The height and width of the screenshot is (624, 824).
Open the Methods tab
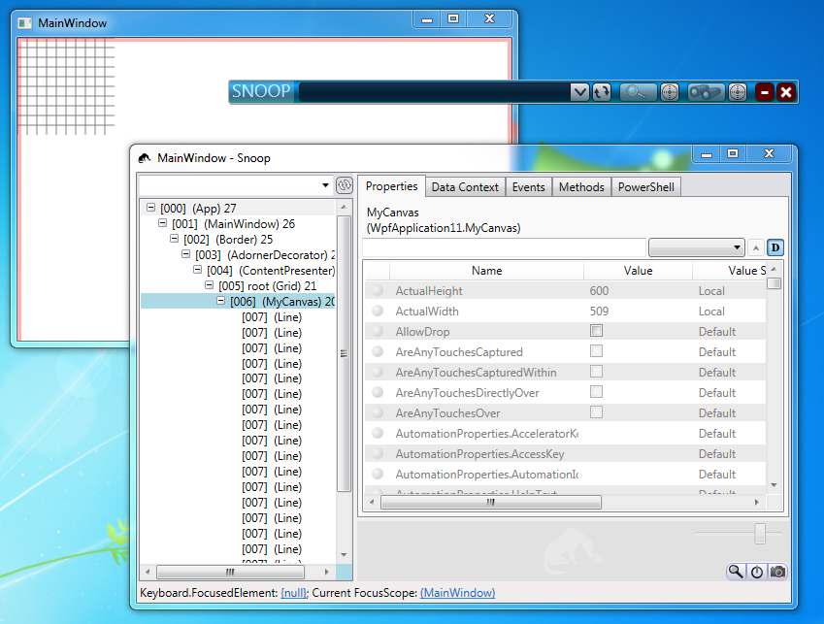tap(581, 187)
